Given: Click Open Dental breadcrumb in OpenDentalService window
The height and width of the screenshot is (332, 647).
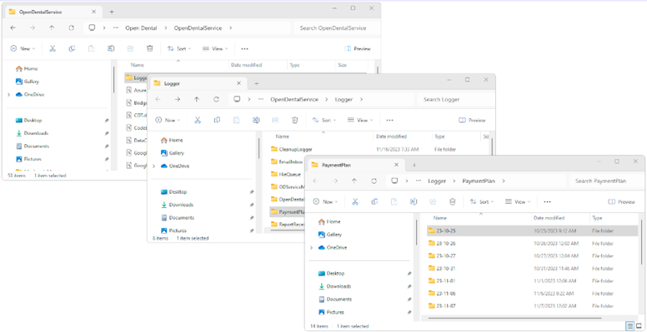Looking at the screenshot, I should [x=141, y=28].
